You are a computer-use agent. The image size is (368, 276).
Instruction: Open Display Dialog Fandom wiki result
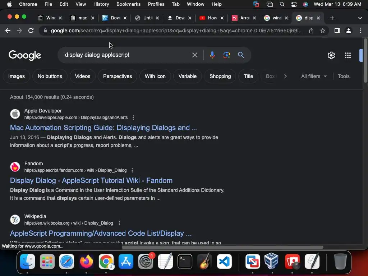click(x=91, y=180)
